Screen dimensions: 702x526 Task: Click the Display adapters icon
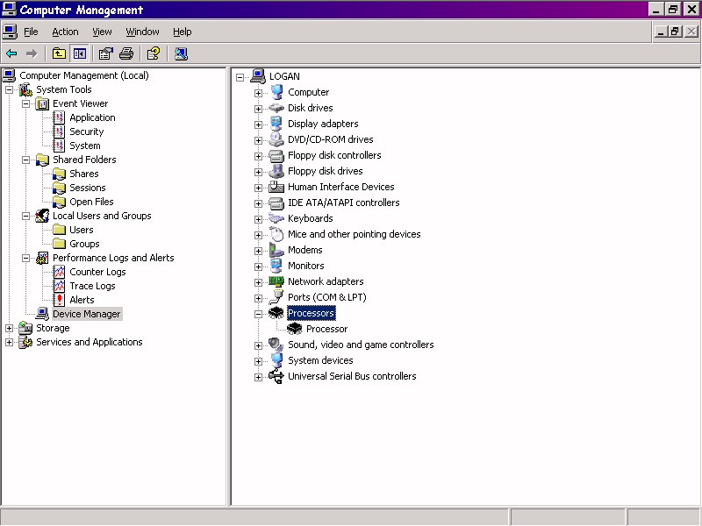276,124
